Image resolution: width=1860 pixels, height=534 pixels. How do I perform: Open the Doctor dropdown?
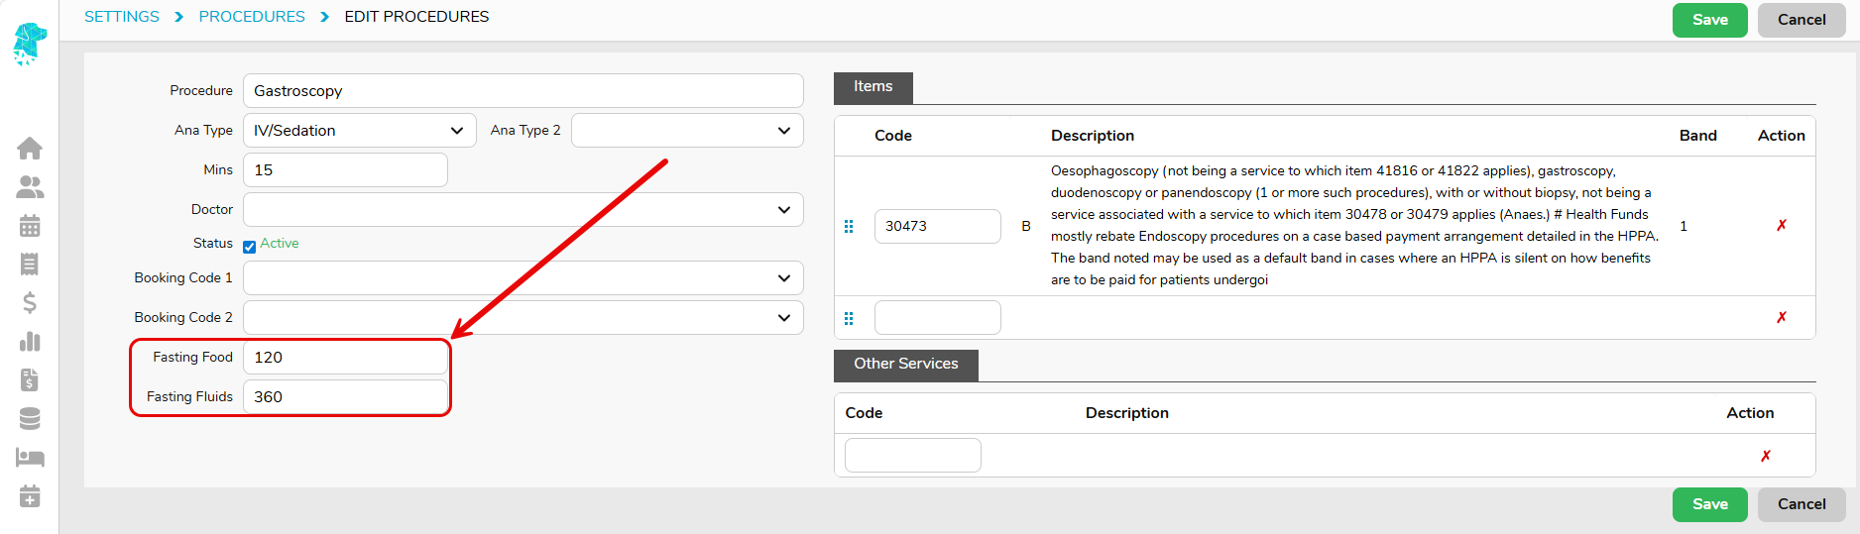523,210
